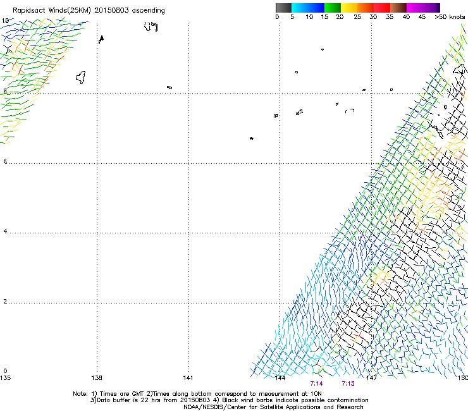Click the yellow 20-25 knots legend band
468x411 pixels.
[x=349, y=8]
